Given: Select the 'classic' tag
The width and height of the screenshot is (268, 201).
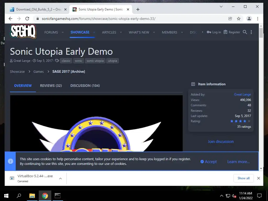Looking at the screenshot, I should 66,61.
